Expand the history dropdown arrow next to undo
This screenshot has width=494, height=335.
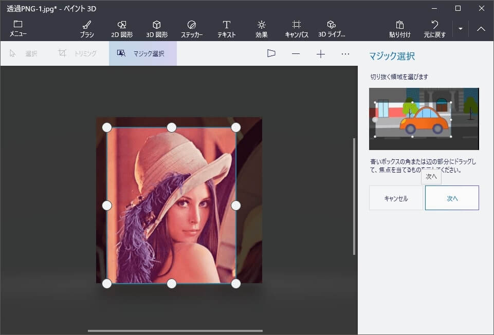point(460,29)
